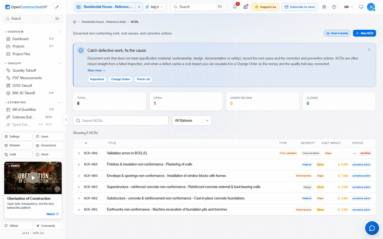Click the '$ 8,500' cost value
Viewport: 383px width, 239px height.
343,165
